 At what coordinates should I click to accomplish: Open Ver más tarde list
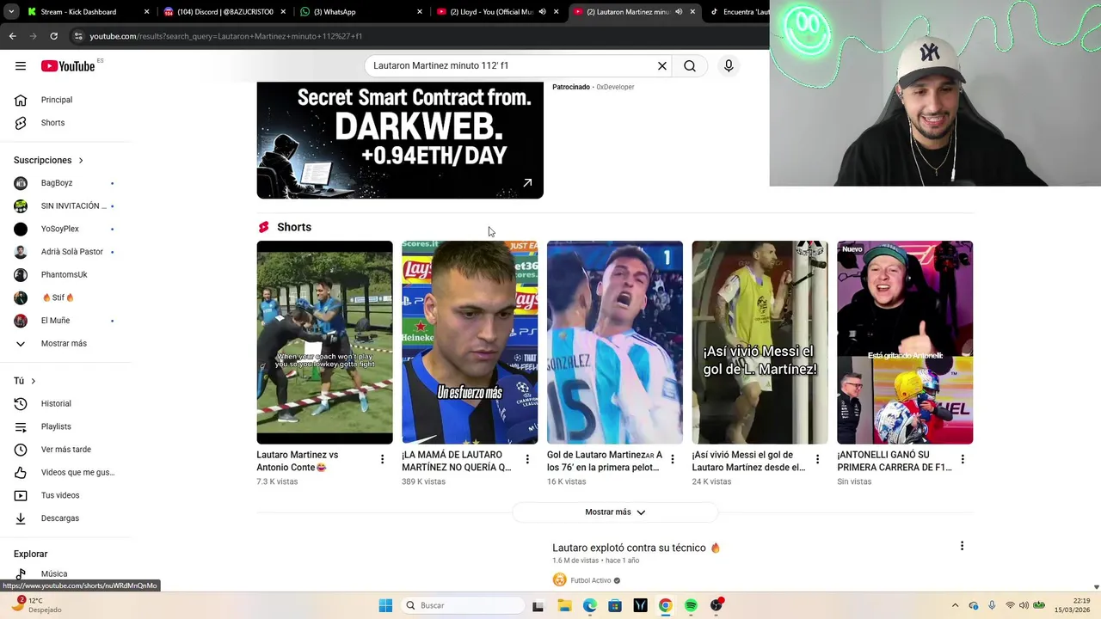coord(65,450)
